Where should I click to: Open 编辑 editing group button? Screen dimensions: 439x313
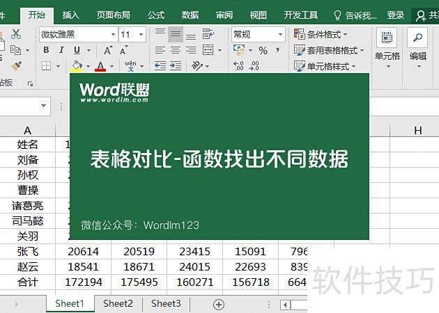click(417, 48)
